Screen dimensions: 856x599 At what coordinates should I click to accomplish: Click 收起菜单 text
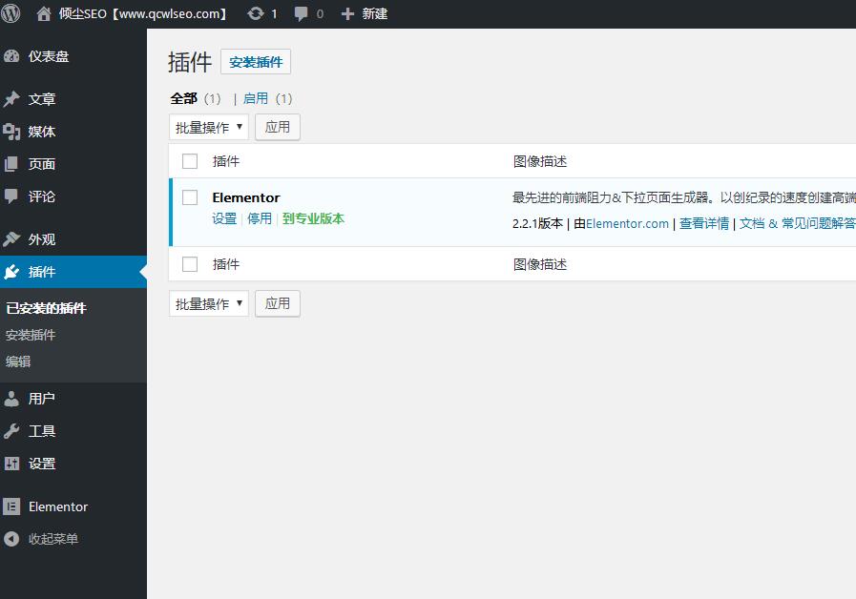(53, 539)
